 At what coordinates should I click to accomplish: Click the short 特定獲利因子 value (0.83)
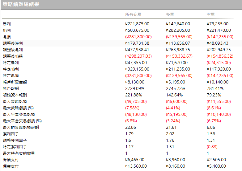[x=212, y=147]
